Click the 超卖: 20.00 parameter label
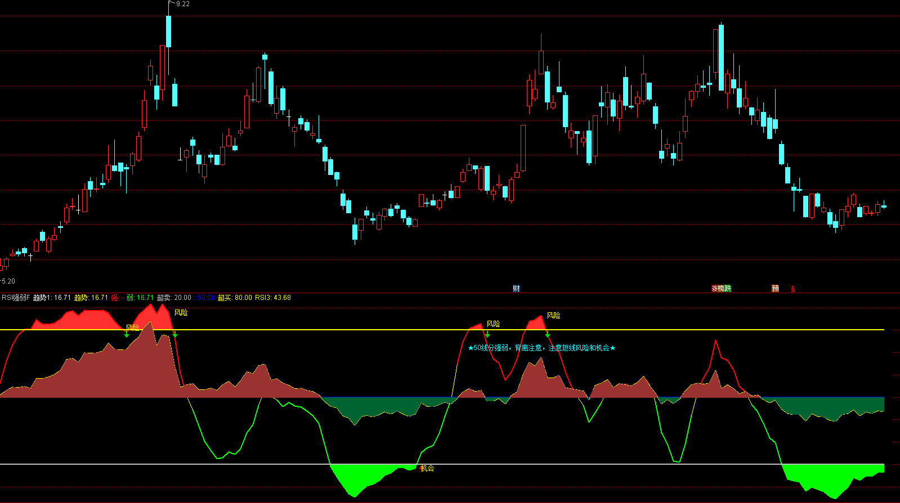Screen dimensions: 900x503 (x=174, y=298)
